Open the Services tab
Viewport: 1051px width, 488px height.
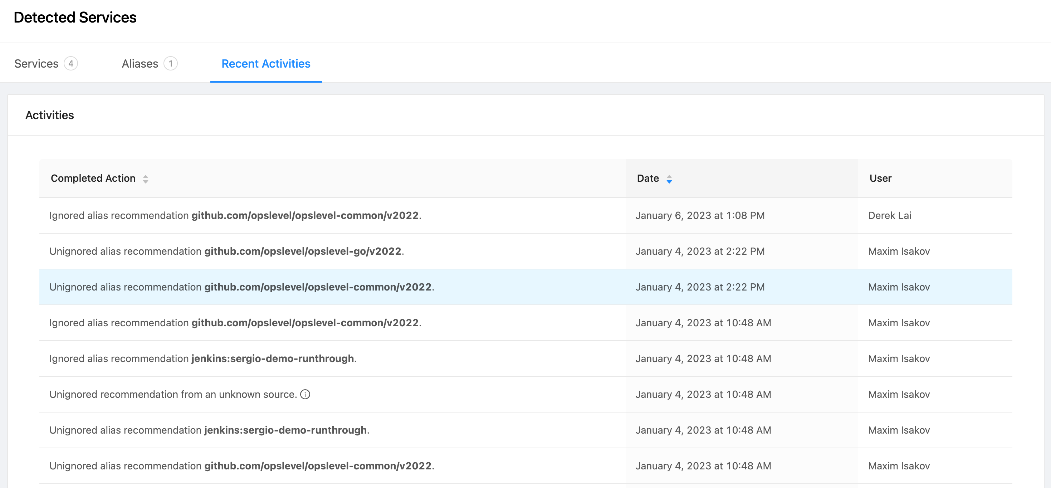(x=46, y=64)
